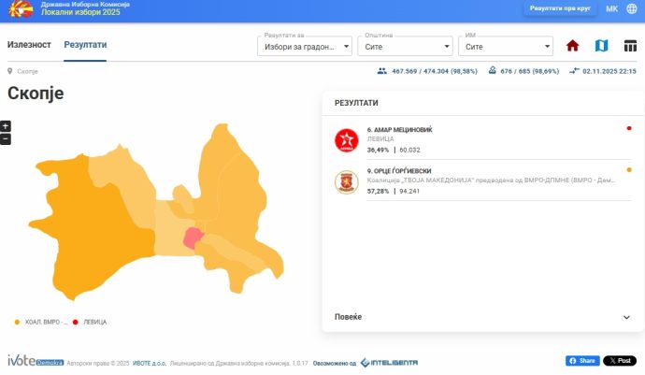Switch to the map view icon
This screenshot has height=375, width=645.
click(602, 46)
